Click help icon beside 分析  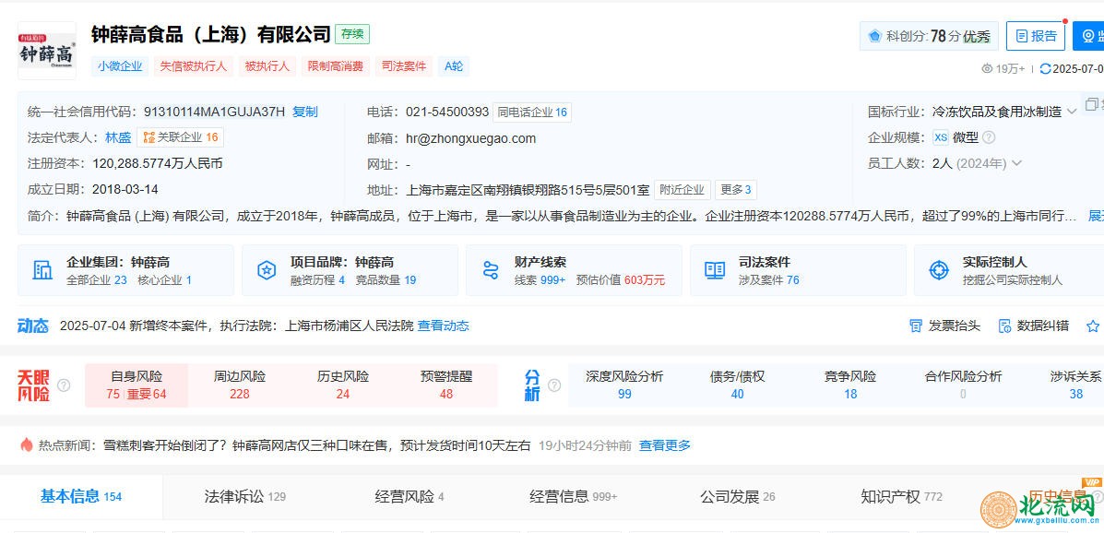pyautogui.click(x=554, y=385)
